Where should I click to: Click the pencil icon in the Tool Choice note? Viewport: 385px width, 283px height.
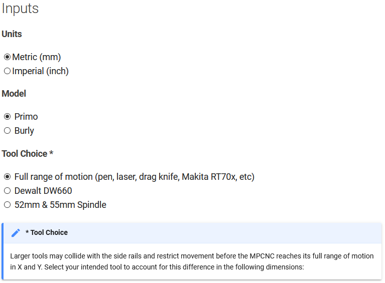click(x=16, y=233)
